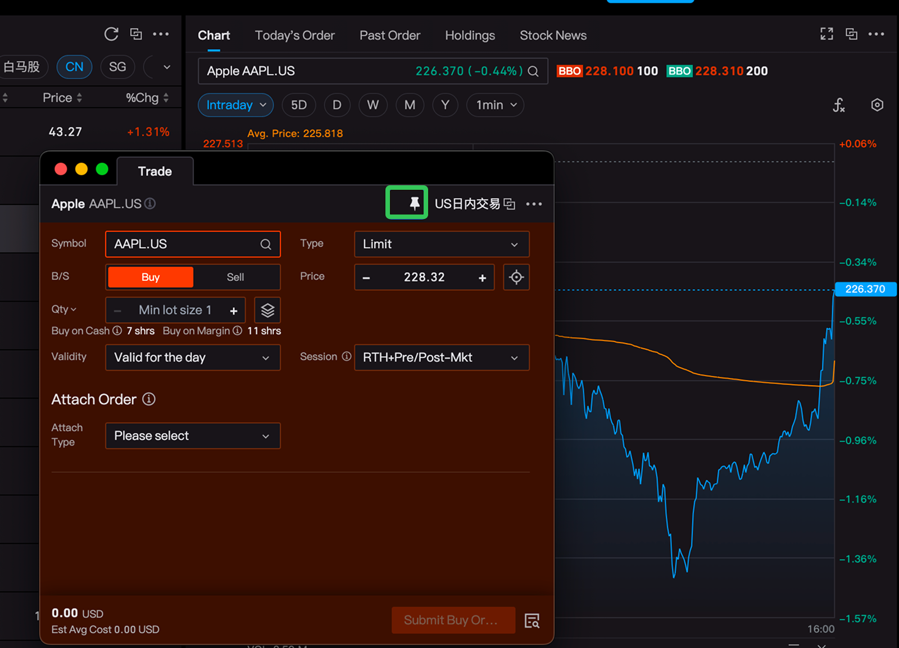Open the order preview icon beside Submit
This screenshot has width=899, height=648.
pos(532,620)
